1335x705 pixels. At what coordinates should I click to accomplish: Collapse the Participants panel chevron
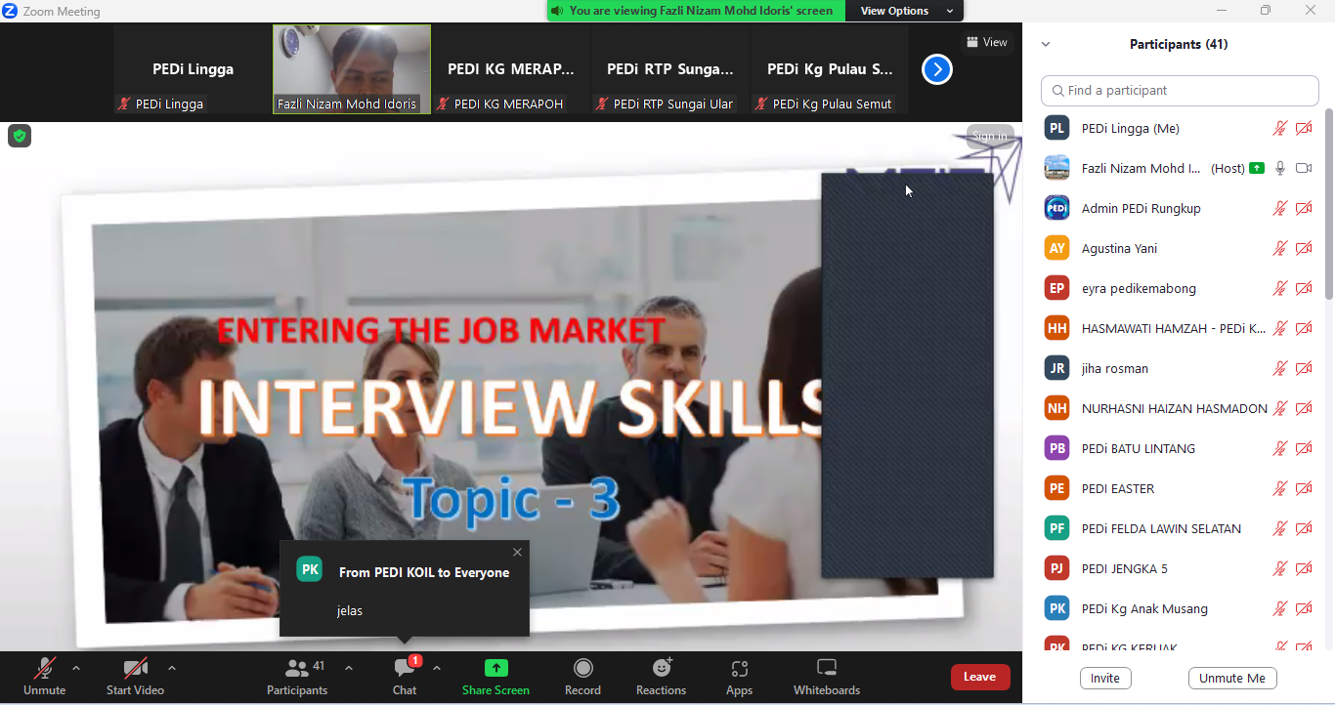click(1046, 44)
